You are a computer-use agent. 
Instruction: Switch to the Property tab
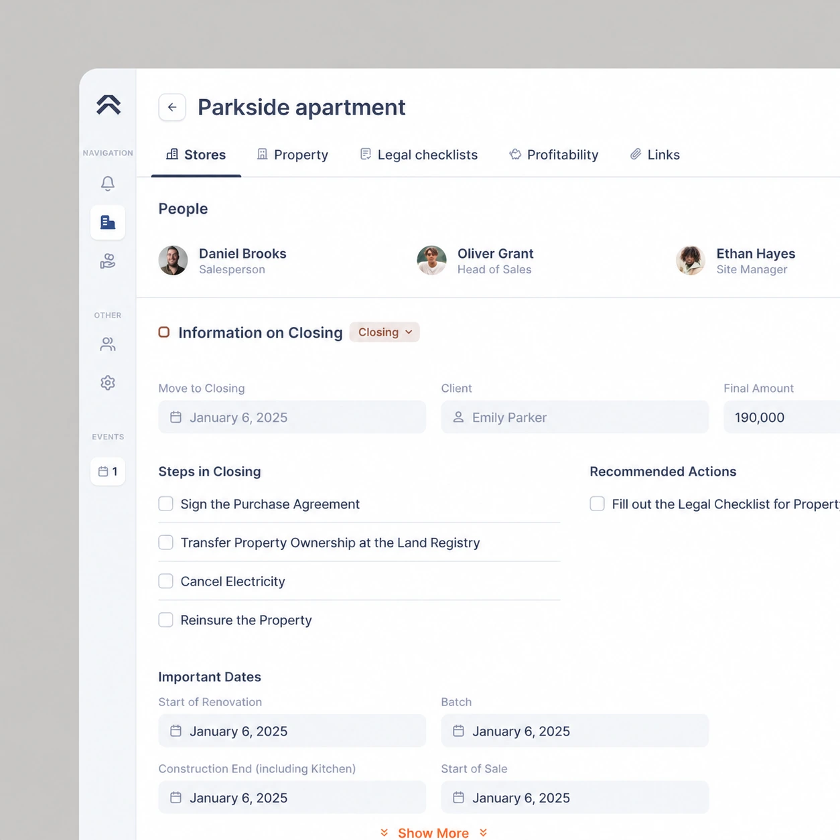click(x=293, y=155)
